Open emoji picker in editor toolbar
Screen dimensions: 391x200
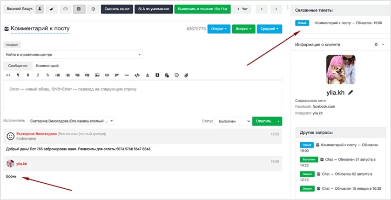[x=176, y=75]
